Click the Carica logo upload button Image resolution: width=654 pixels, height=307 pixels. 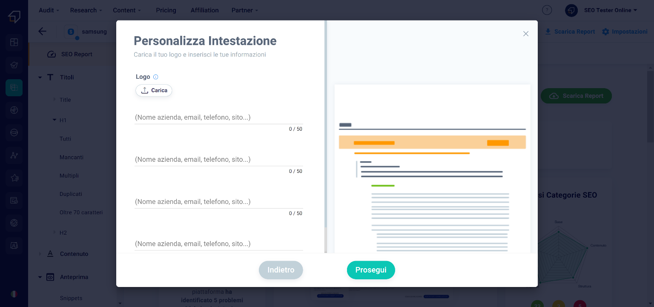click(x=154, y=90)
